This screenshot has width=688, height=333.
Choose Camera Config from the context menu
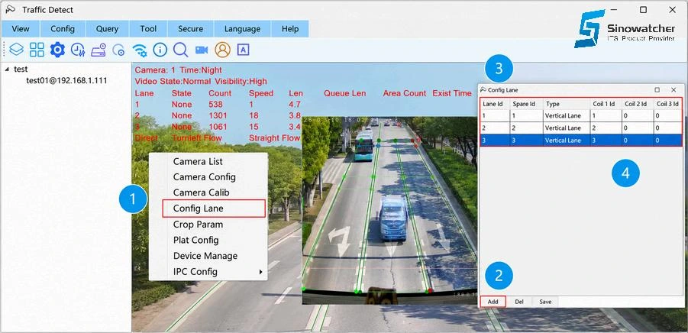point(208,177)
